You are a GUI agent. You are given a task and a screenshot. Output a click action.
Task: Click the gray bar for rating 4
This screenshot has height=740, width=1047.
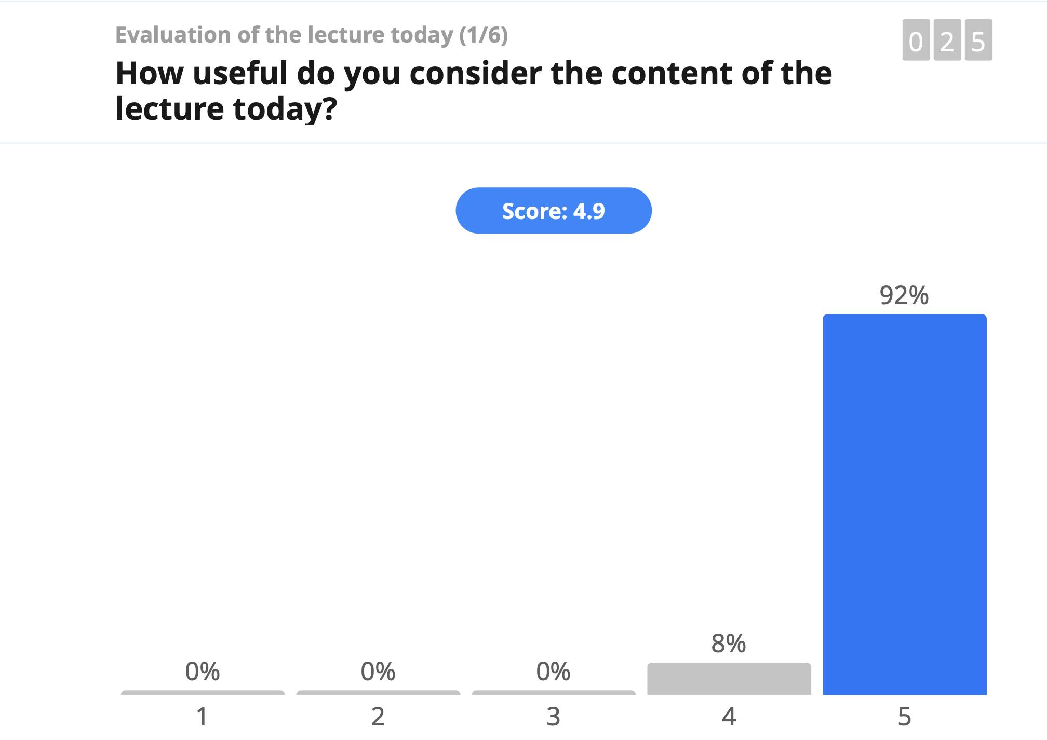coord(729,678)
